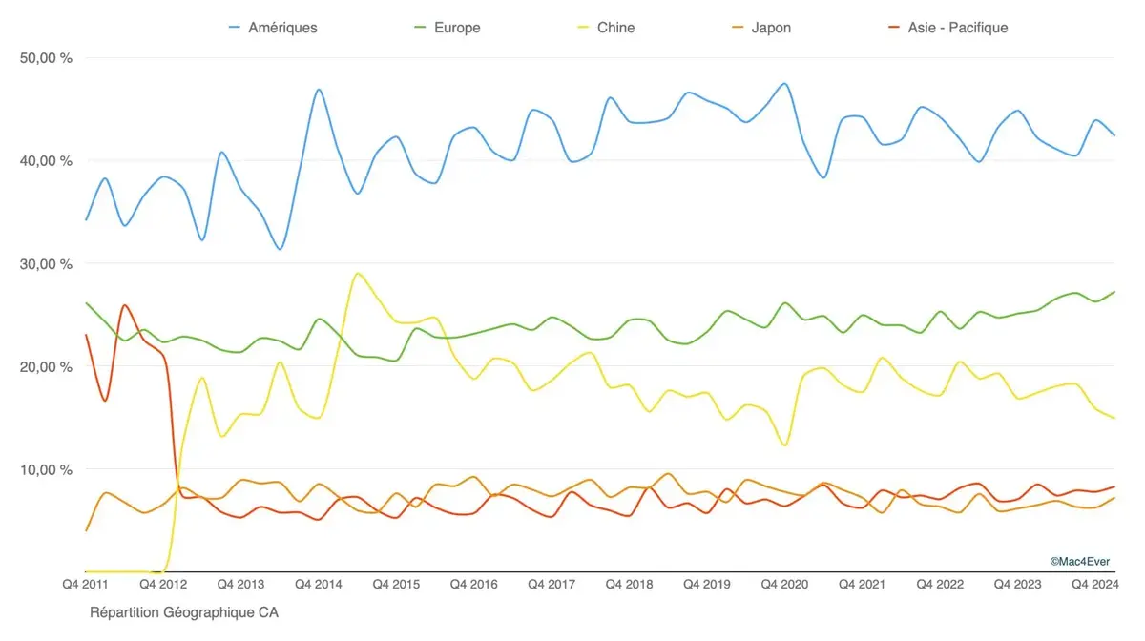Toggle the Europe legend entry
This screenshot has height=641, width=1145.
[456, 28]
